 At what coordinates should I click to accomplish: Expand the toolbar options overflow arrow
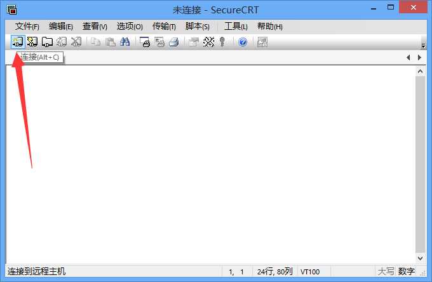pyautogui.click(x=424, y=46)
